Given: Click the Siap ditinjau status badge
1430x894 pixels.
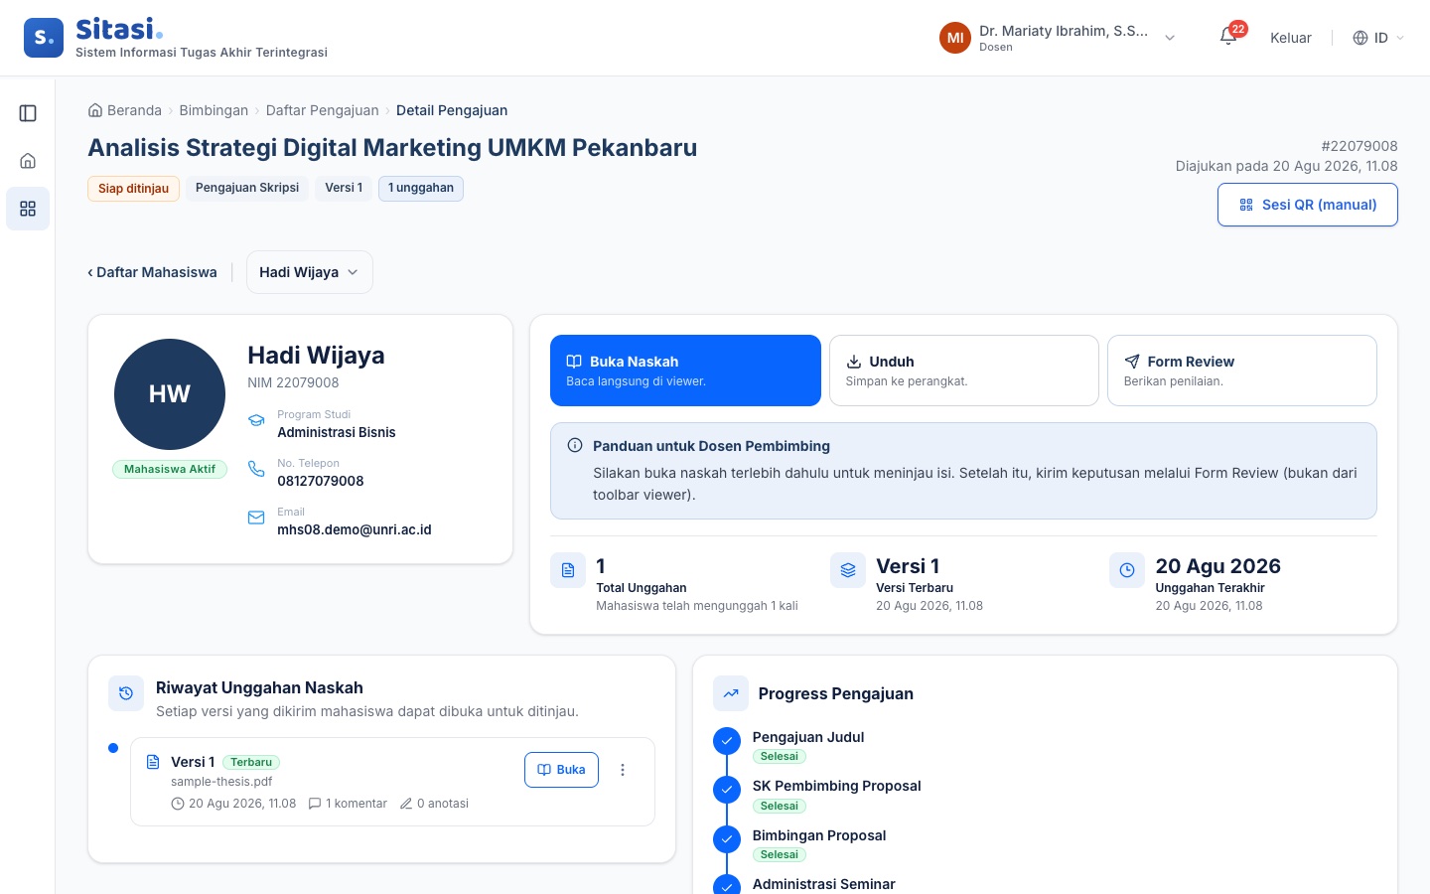Looking at the screenshot, I should 134,189.
